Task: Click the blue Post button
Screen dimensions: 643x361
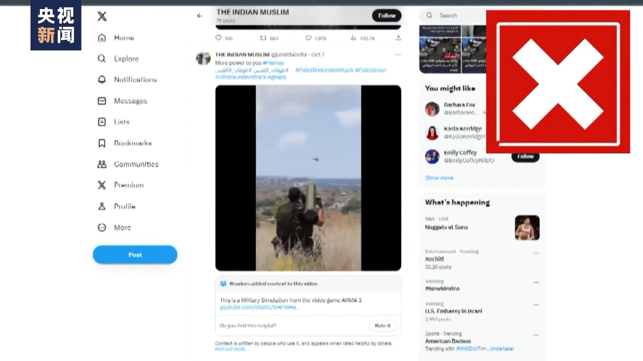Action: 135,255
